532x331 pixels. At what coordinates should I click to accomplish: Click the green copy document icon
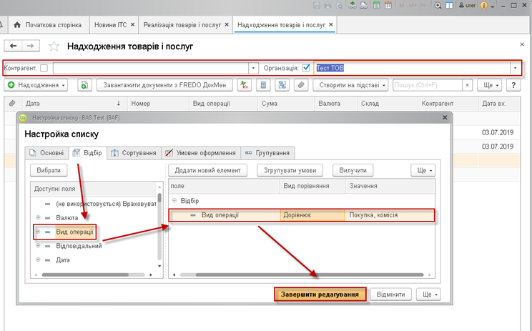[84, 85]
